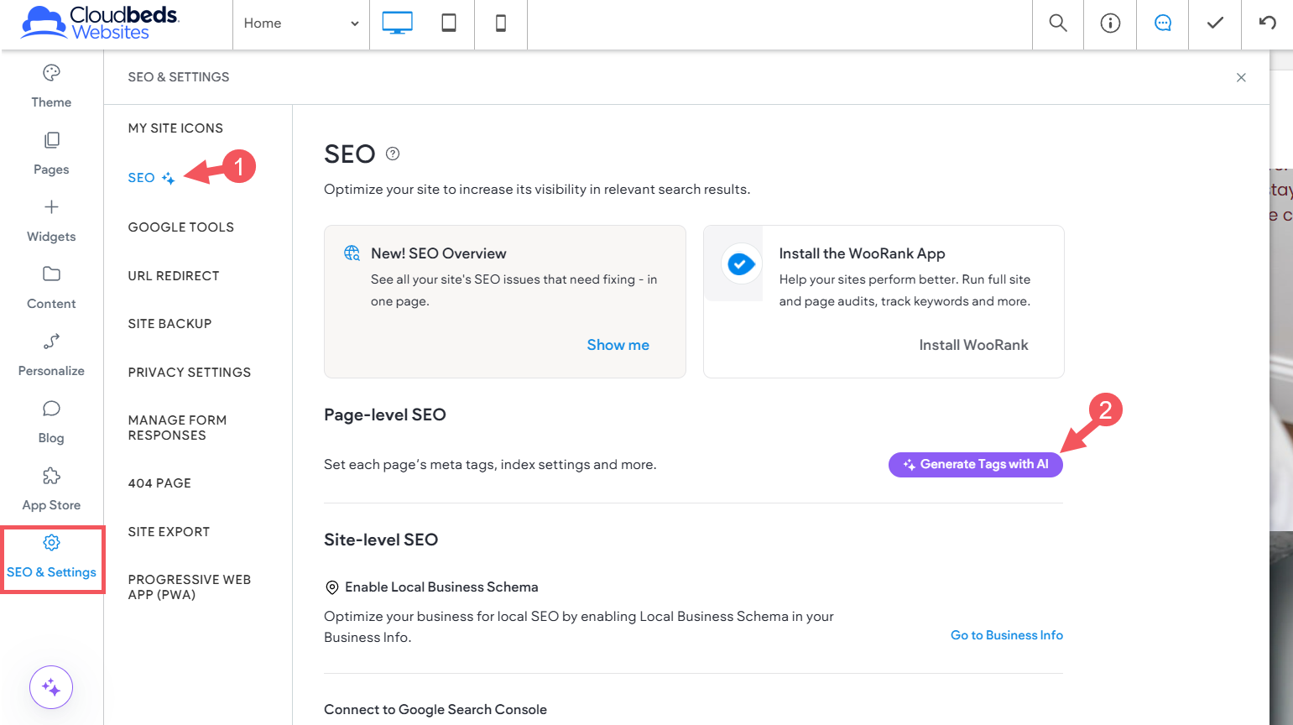Click the search magnifier icon
This screenshot has width=1293, height=725.
[1058, 23]
